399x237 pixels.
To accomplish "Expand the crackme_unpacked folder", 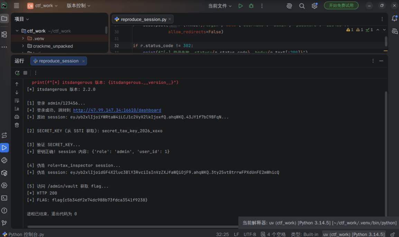I will click(x=23, y=46).
